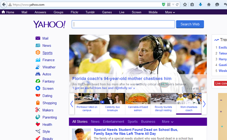Open Flickr from the top navigation bar
227x140 pixels.
click(74, 12)
